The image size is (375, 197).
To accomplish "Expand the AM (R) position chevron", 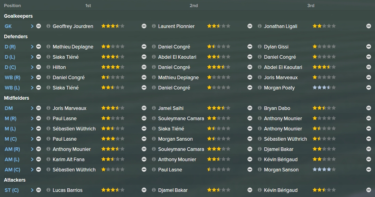I will click(x=32, y=149).
